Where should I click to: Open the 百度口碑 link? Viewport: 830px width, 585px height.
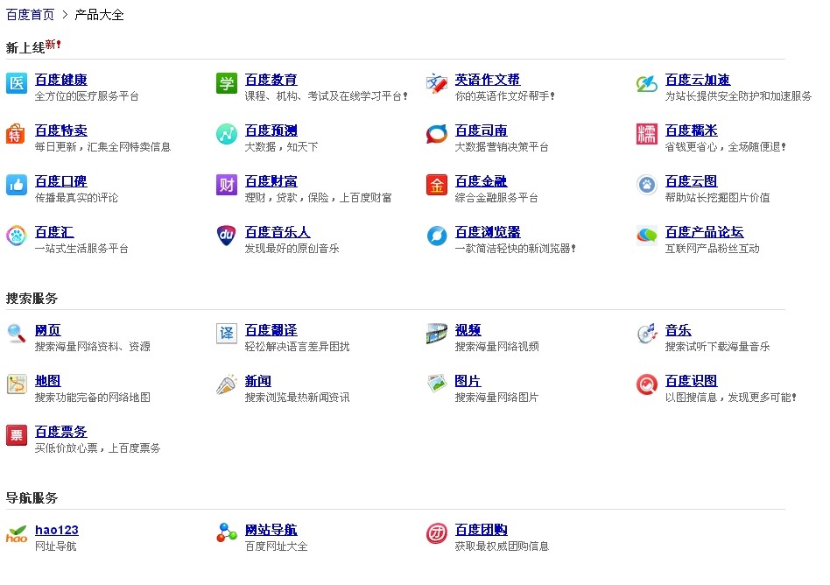61,181
